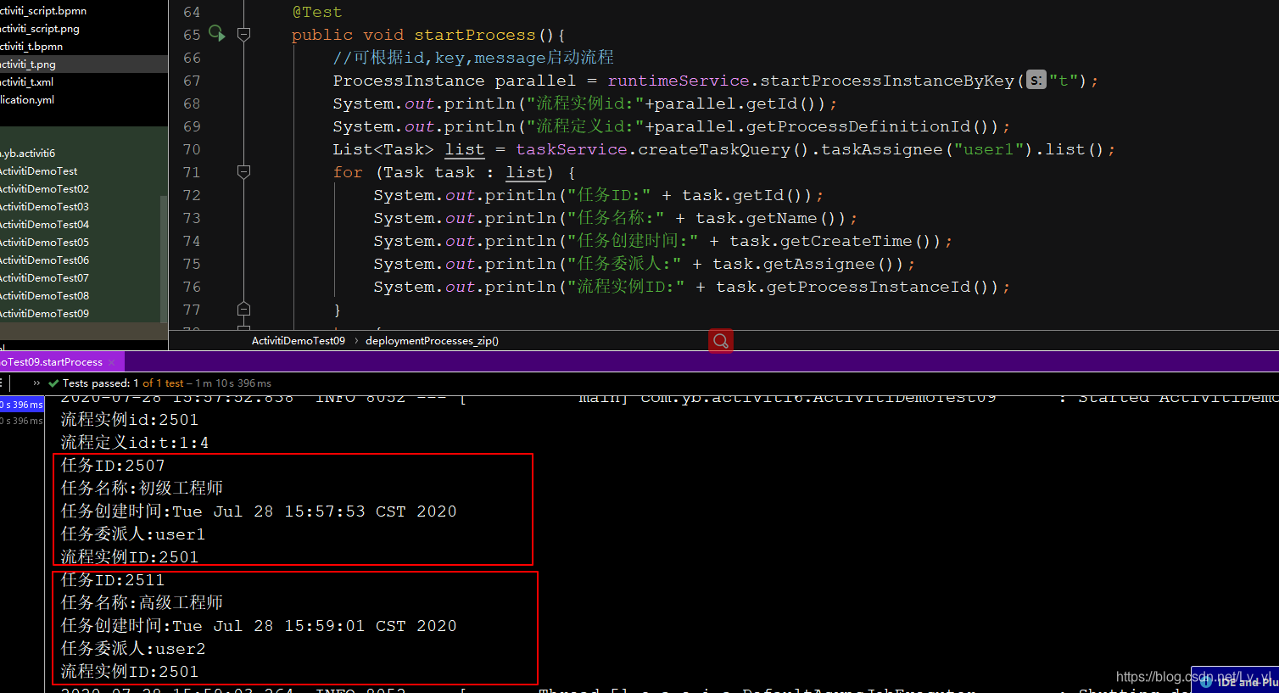Click console timestamp 15:59:01 CST 2020 line

click(259, 626)
